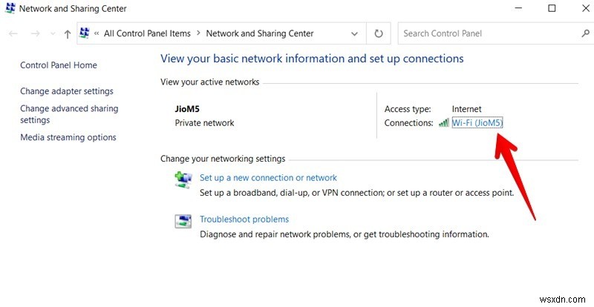Select Network and Sharing Center breadcrumb

(259, 33)
